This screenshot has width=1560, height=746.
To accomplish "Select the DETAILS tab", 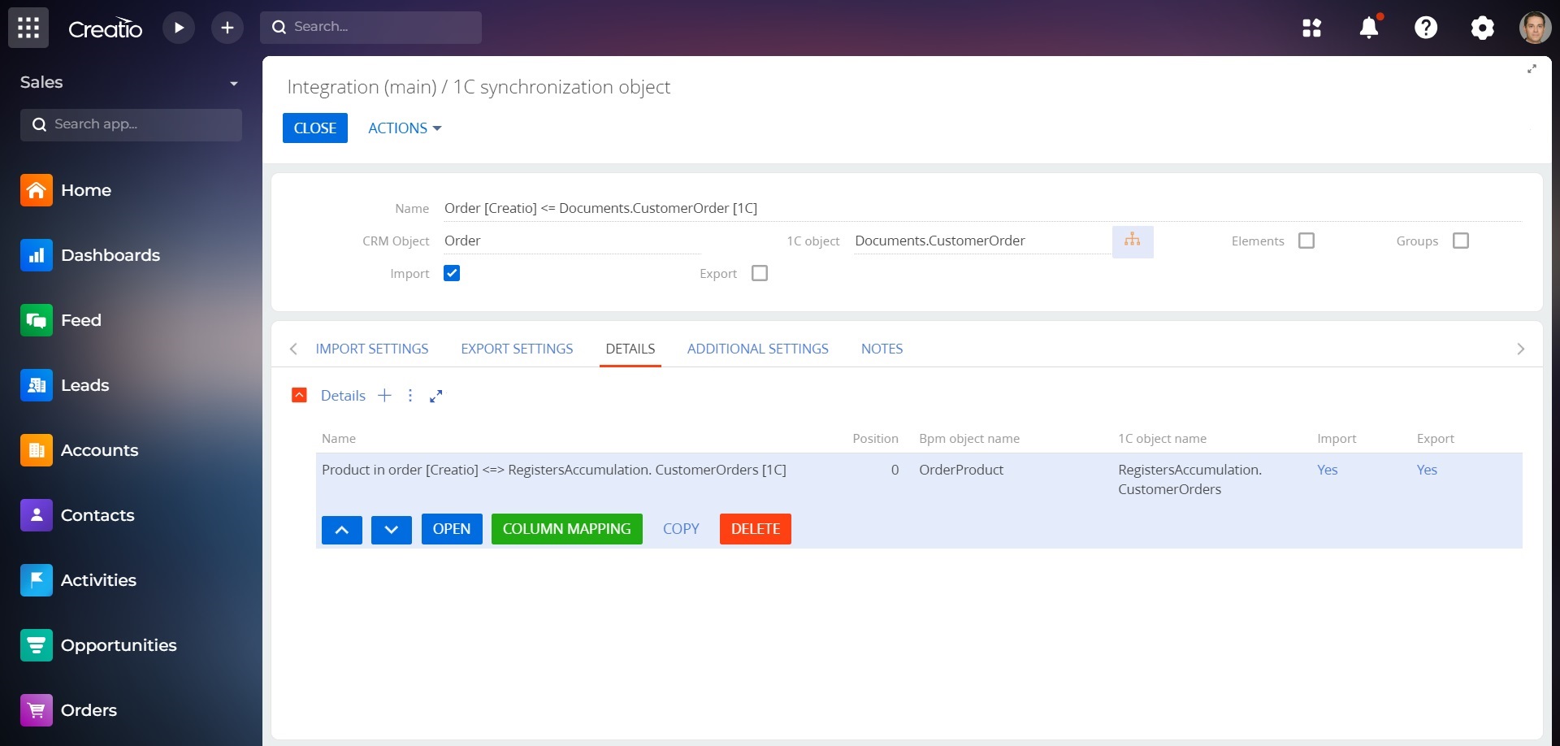I will click(x=630, y=349).
